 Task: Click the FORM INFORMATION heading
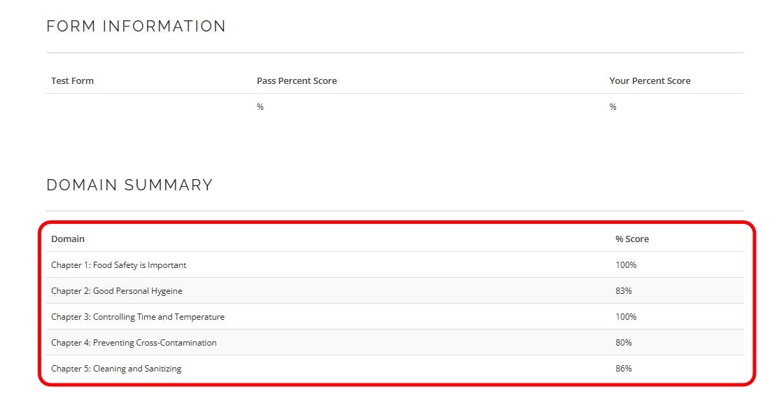pos(136,27)
